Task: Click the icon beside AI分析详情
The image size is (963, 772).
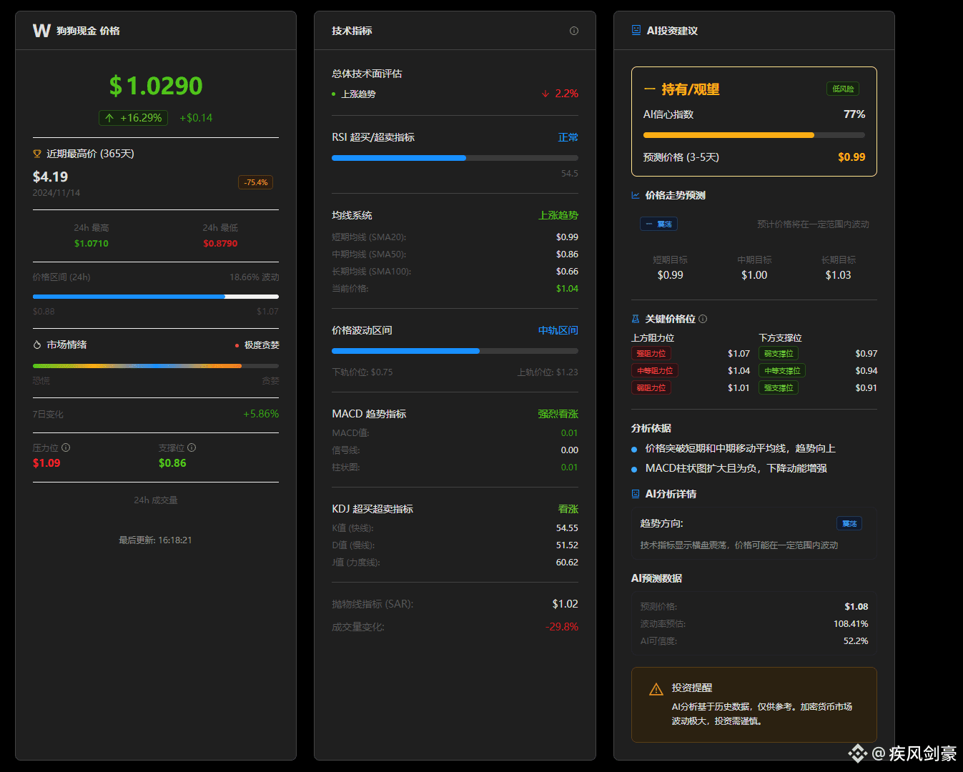Action: tap(636, 494)
